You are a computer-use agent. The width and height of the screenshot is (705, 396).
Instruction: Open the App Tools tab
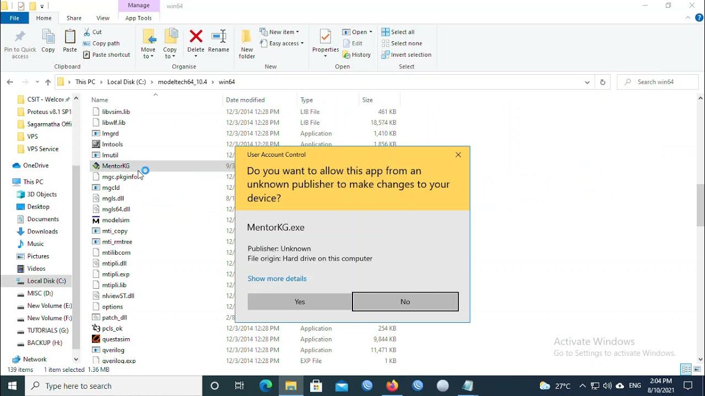tap(138, 18)
